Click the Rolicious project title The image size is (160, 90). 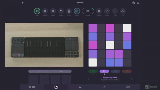(x=80, y=3)
